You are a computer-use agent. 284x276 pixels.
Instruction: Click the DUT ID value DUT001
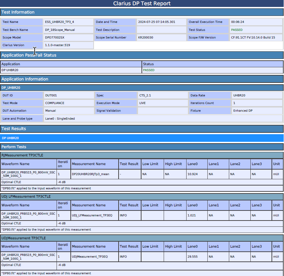[51, 95]
